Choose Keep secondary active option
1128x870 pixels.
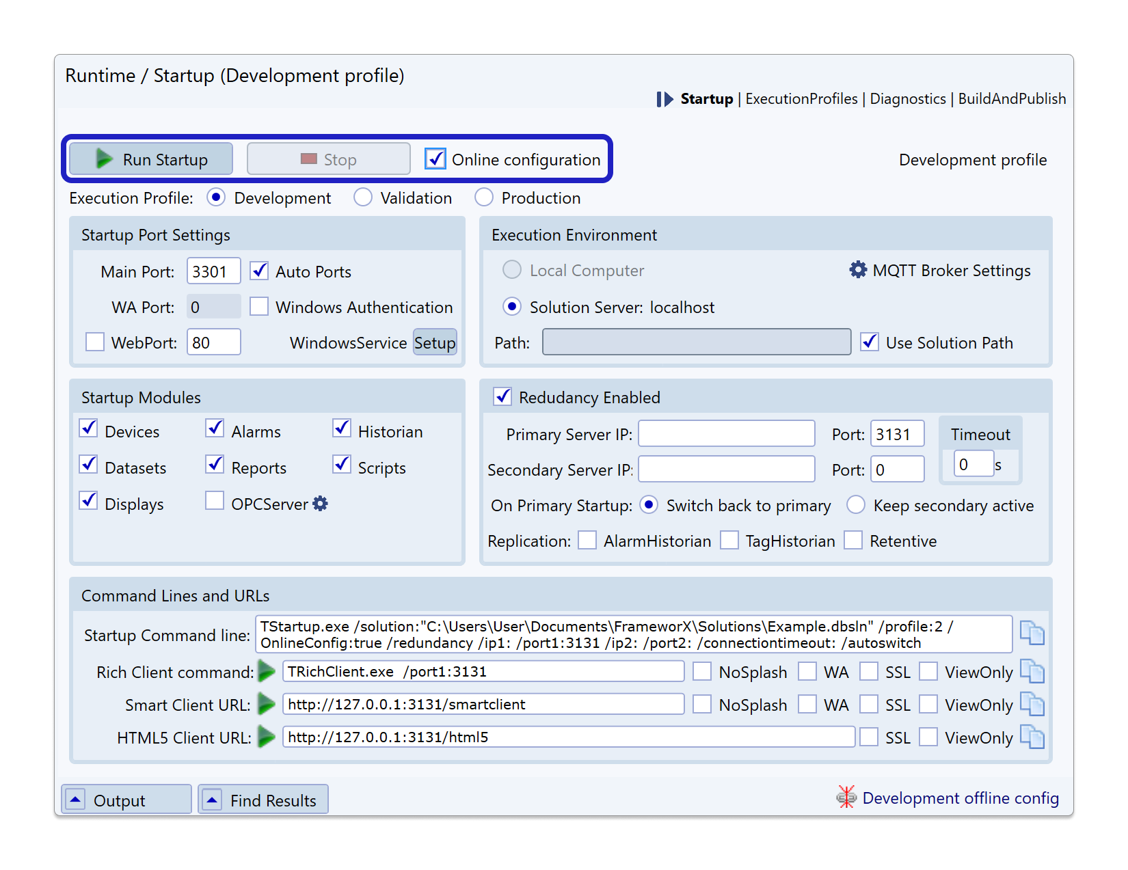(856, 505)
